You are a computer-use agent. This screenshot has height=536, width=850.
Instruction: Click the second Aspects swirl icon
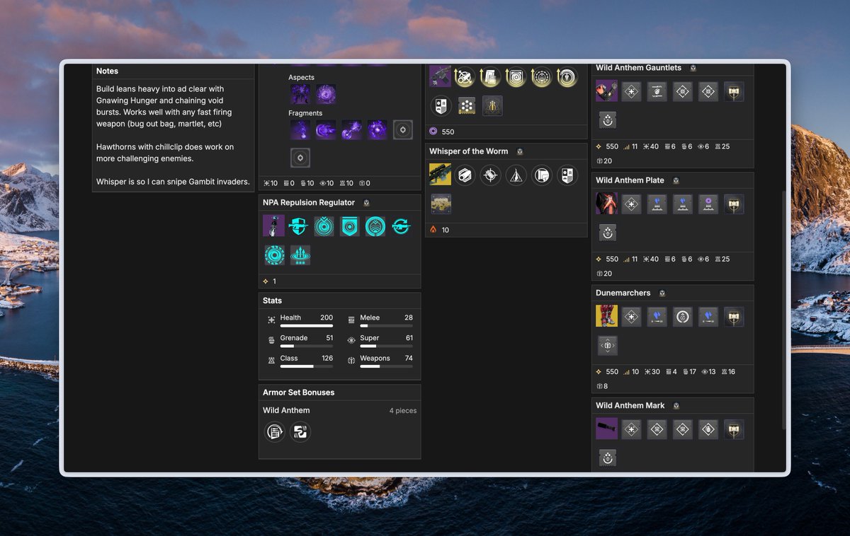click(x=327, y=94)
